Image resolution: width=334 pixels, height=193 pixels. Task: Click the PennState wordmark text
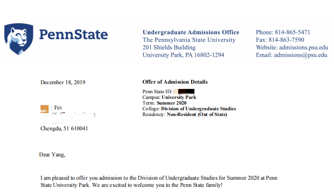73,35
